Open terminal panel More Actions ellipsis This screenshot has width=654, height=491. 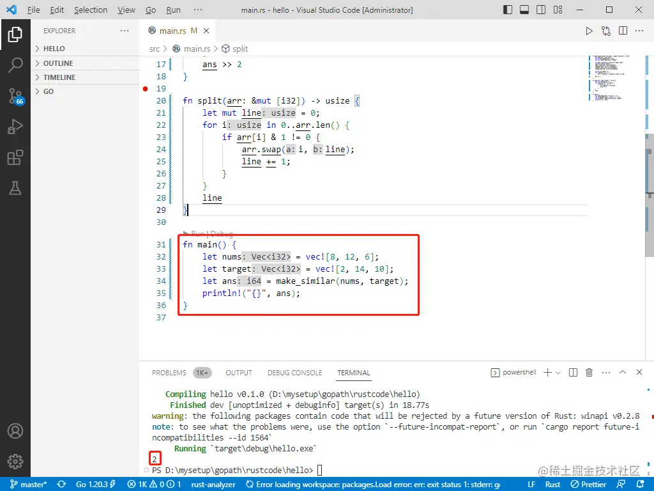tap(606, 373)
